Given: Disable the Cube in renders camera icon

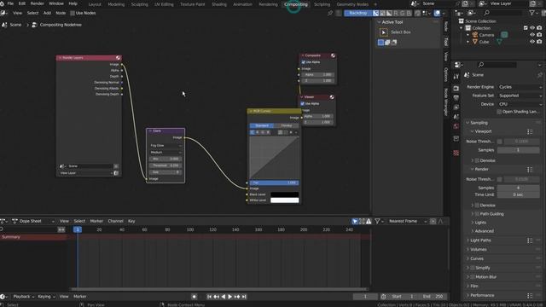Looking at the screenshot, I should (x=539, y=42).
